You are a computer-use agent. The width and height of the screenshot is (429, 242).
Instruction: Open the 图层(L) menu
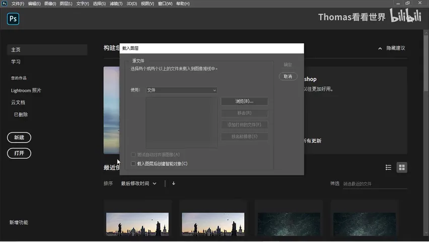tap(66, 4)
